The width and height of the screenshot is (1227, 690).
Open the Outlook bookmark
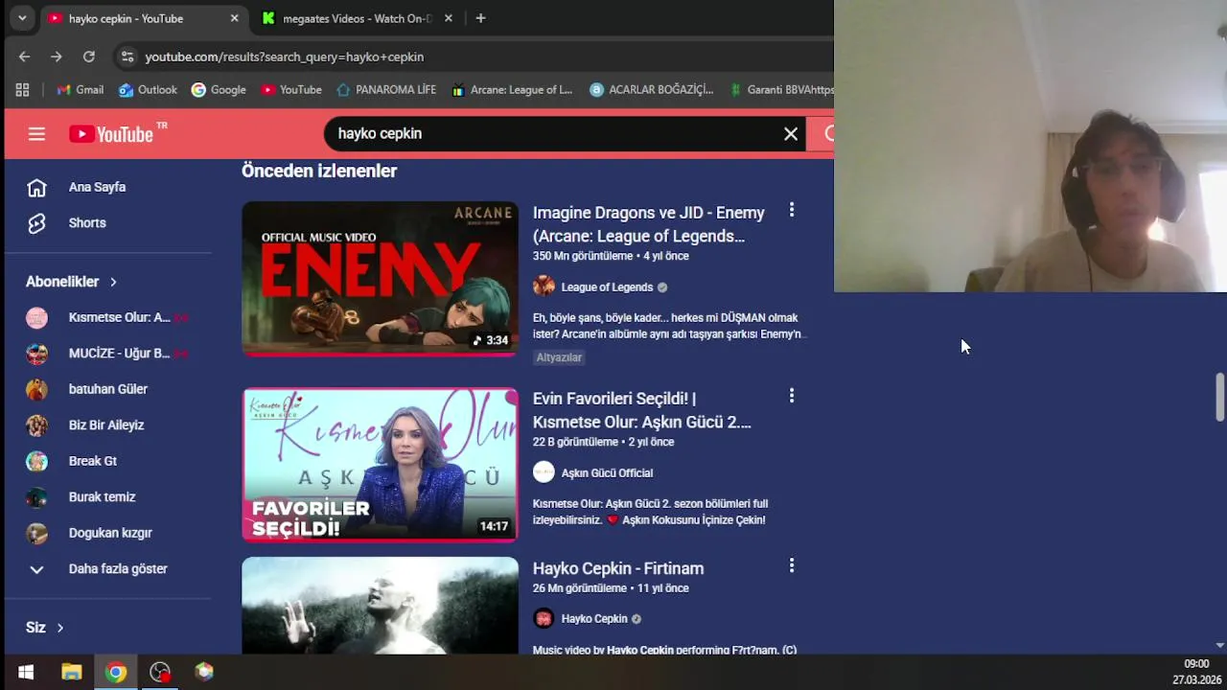pos(148,90)
